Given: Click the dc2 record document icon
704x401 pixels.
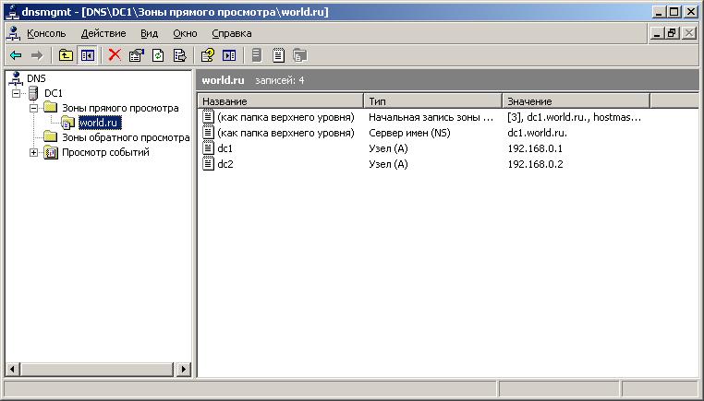Looking at the screenshot, I should (208, 164).
